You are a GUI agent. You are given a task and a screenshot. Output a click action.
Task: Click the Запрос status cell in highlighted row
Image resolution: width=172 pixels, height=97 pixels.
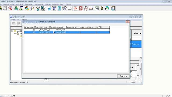(x=137, y=44)
